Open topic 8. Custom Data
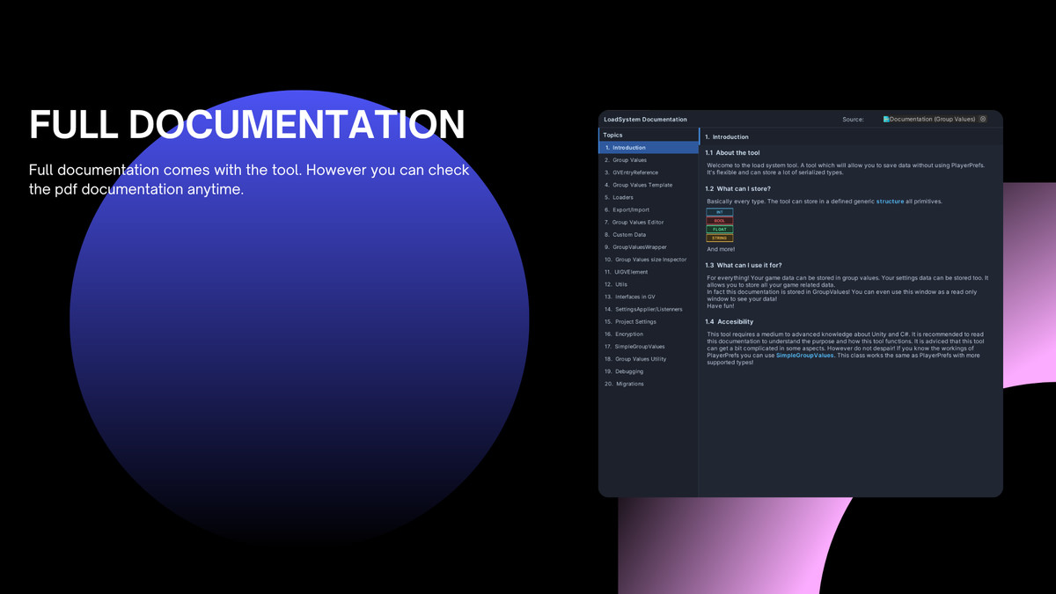The image size is (1056, 594). point(649,235)
